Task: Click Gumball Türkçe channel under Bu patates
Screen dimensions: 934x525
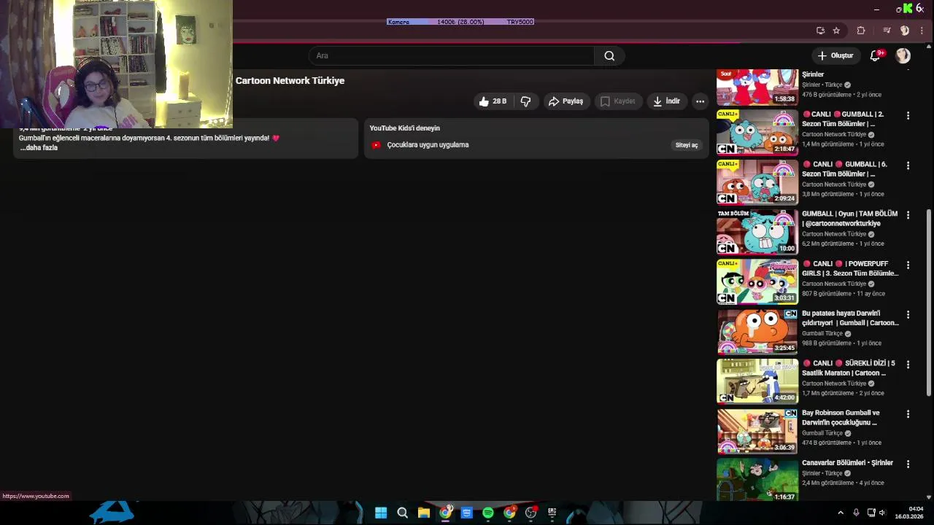Action: 822,333
